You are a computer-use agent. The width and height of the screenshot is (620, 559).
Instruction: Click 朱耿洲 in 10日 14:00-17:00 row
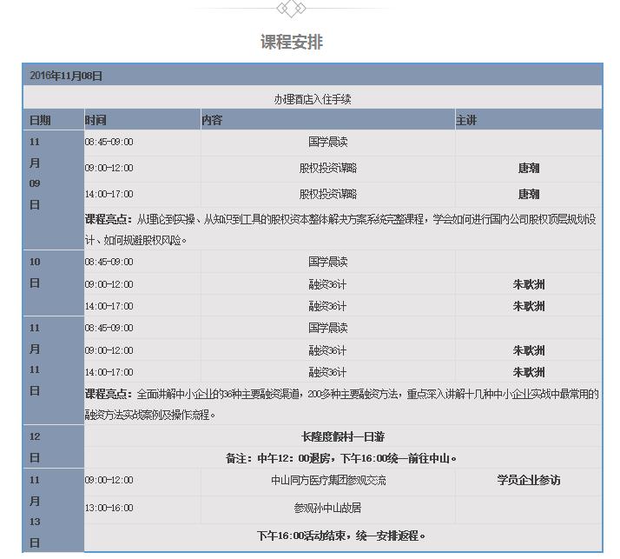click(529, 306)
